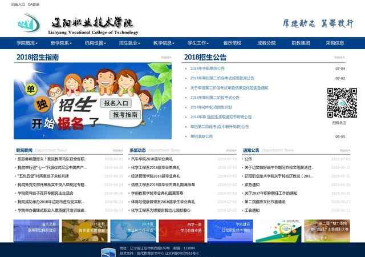Open news about 七一 flag-raising ceremony

[52, 167]
